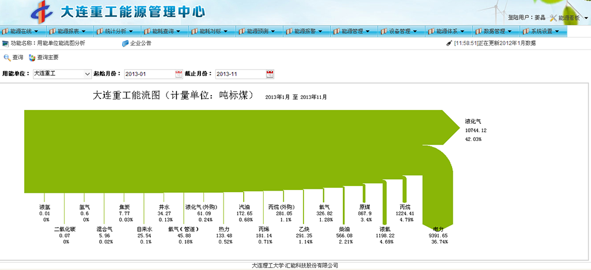Click the 企业公告 icon
The width and height of the screenshot is (591, 270).
[125, 43]
